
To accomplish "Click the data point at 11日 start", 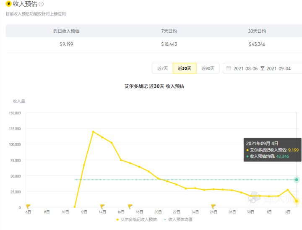I will click(75, 207).
